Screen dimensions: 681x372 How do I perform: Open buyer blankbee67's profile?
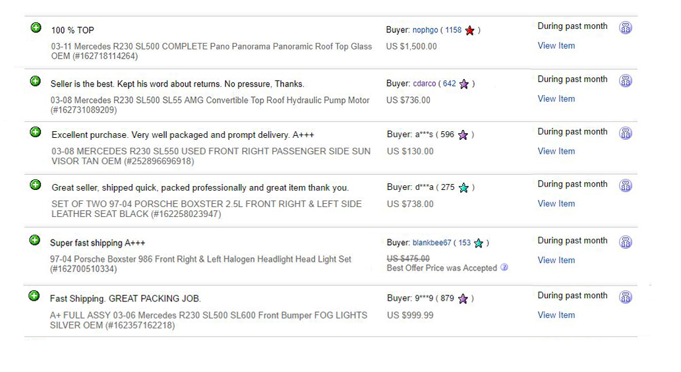[432, 243]
